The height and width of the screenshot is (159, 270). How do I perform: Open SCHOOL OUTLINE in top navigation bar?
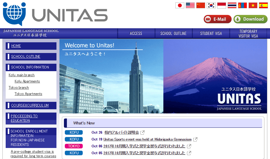pos(173,33)
